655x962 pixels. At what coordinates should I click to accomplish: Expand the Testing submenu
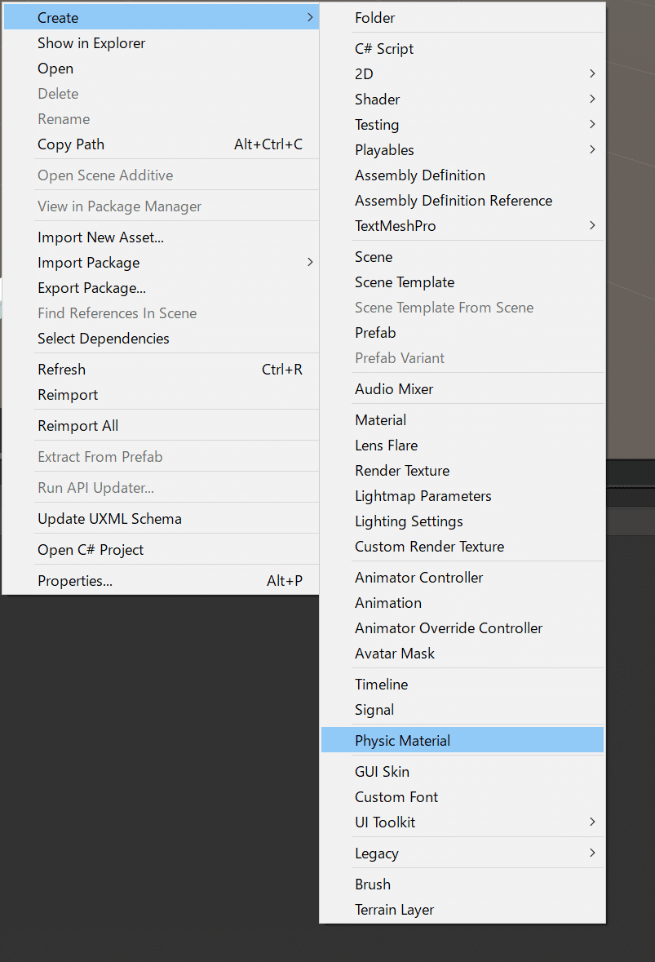[462, 125]
